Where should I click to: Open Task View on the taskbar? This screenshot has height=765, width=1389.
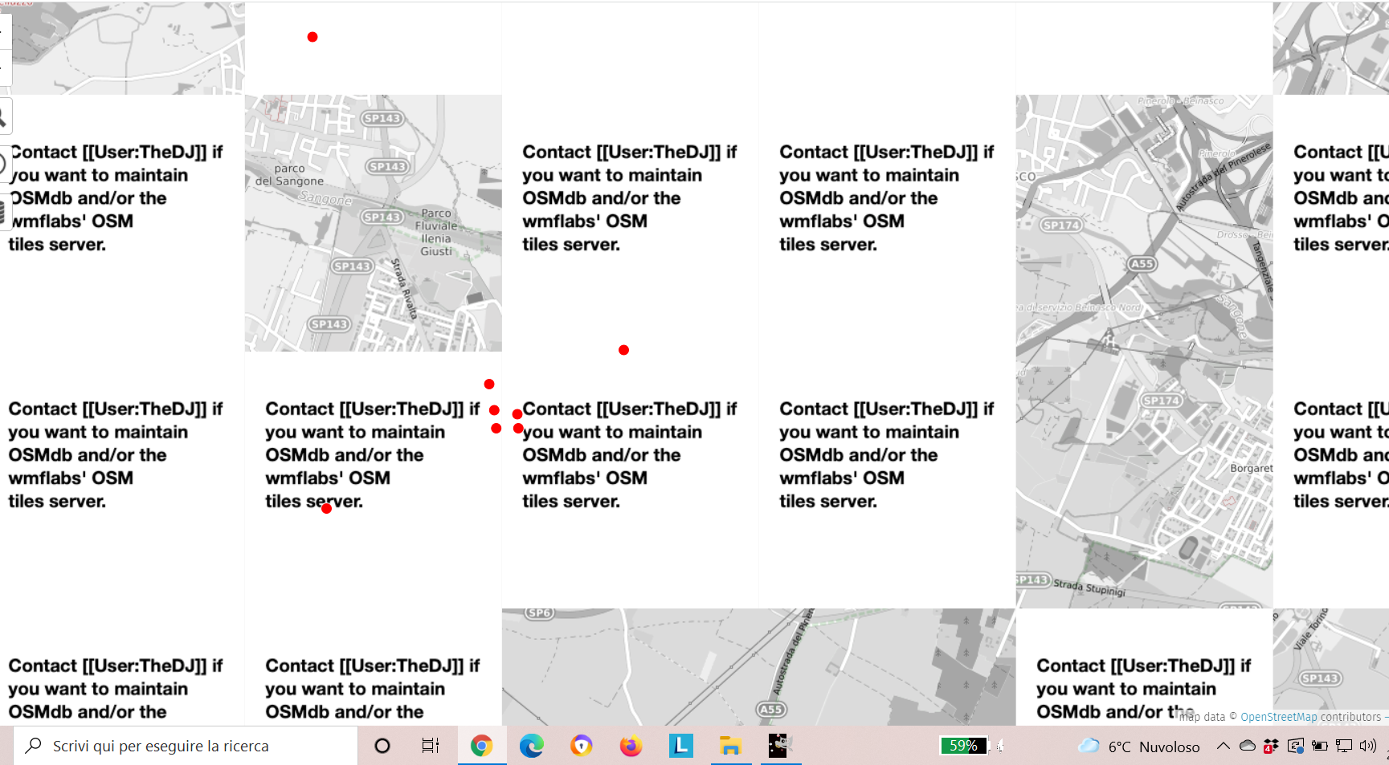pos(431,746)
